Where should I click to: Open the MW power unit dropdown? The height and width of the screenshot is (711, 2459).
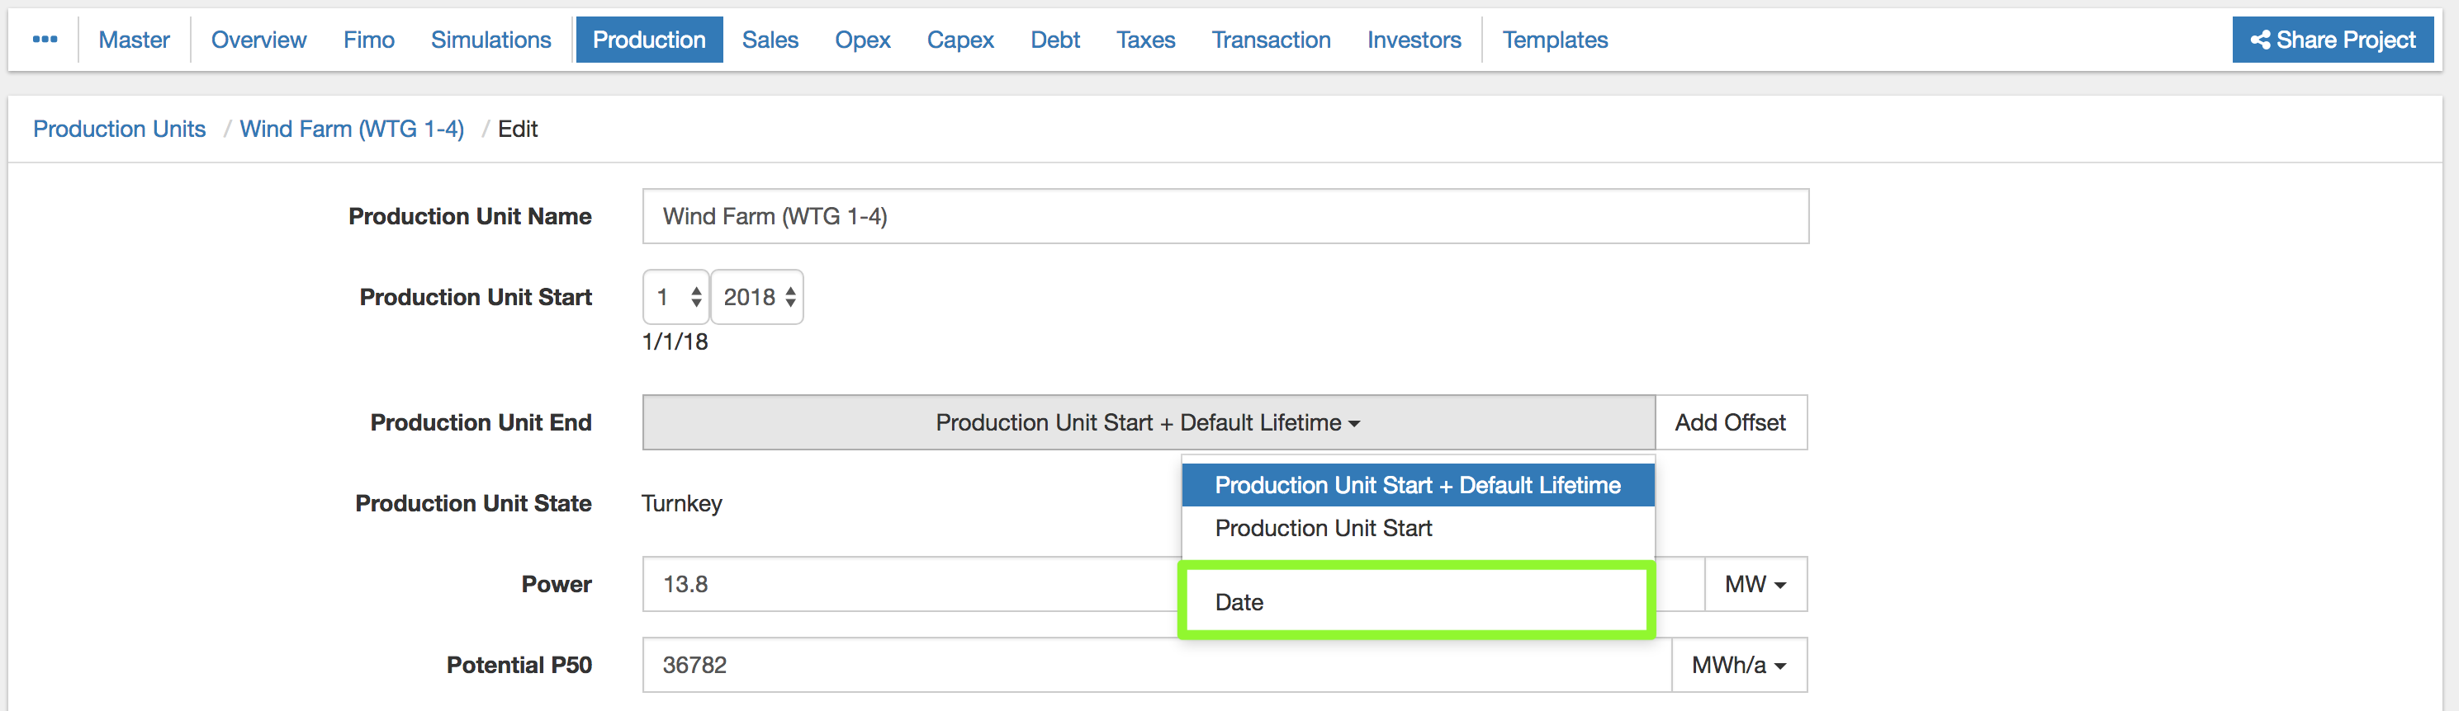pyautogui.click(x=1755, y=584)
